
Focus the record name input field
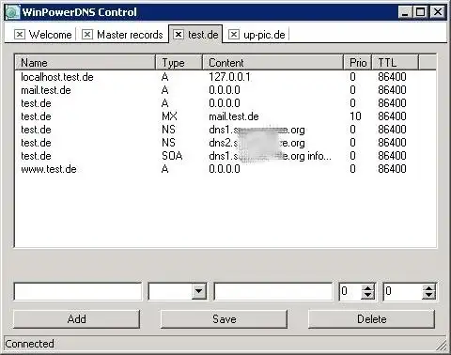pyautogui.click(x=78, y=291)
